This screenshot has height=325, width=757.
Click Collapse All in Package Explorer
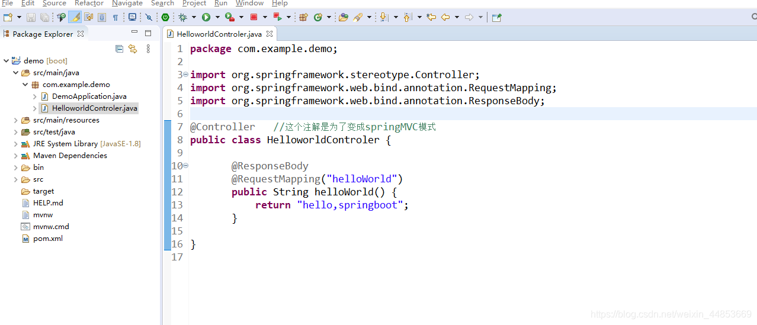pyautogui.click(x=119, y=49)
